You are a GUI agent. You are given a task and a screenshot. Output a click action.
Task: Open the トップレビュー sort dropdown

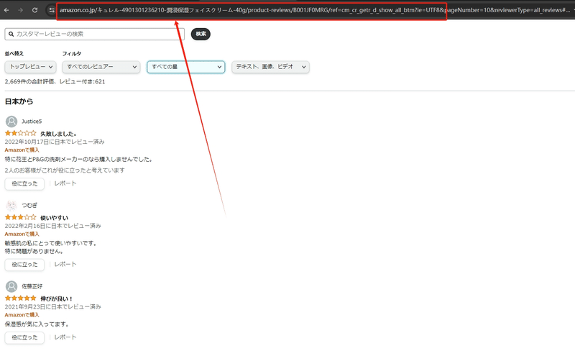[30, 67]
